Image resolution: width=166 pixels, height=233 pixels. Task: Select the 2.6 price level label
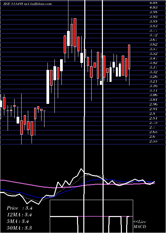[152, 136]
